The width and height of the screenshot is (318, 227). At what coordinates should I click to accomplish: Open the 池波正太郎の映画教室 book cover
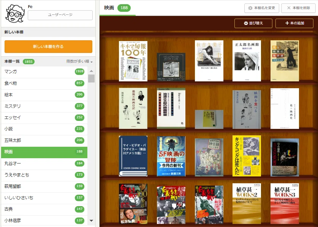pos(171,108)
